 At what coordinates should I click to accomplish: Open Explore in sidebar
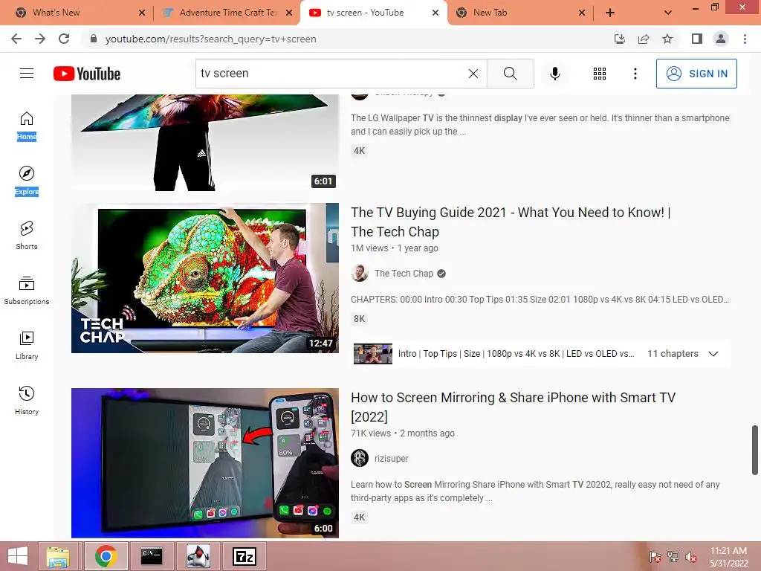(x=27, y=181)
